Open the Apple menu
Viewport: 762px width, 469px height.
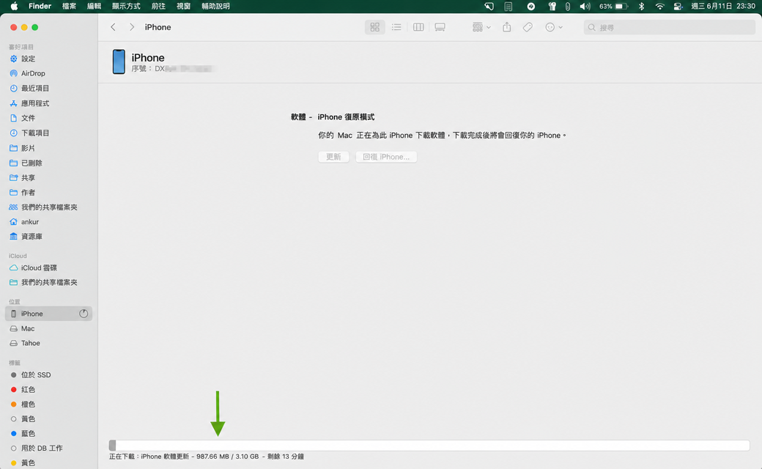[15, 7]
